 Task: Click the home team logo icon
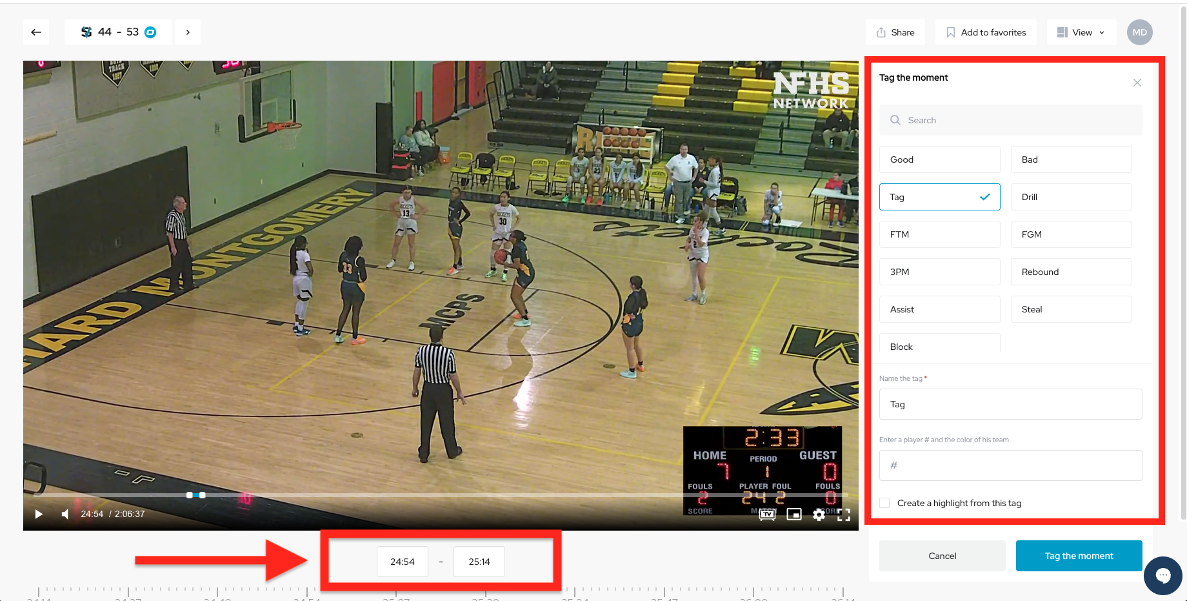pyautogui.click(x=86, y=32)
